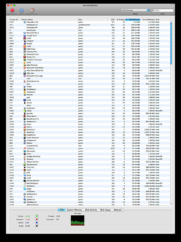Select the eBay Desktop process icon
Image resolution: width=181 pixels, height=242 pixels.
click(25, 65)
